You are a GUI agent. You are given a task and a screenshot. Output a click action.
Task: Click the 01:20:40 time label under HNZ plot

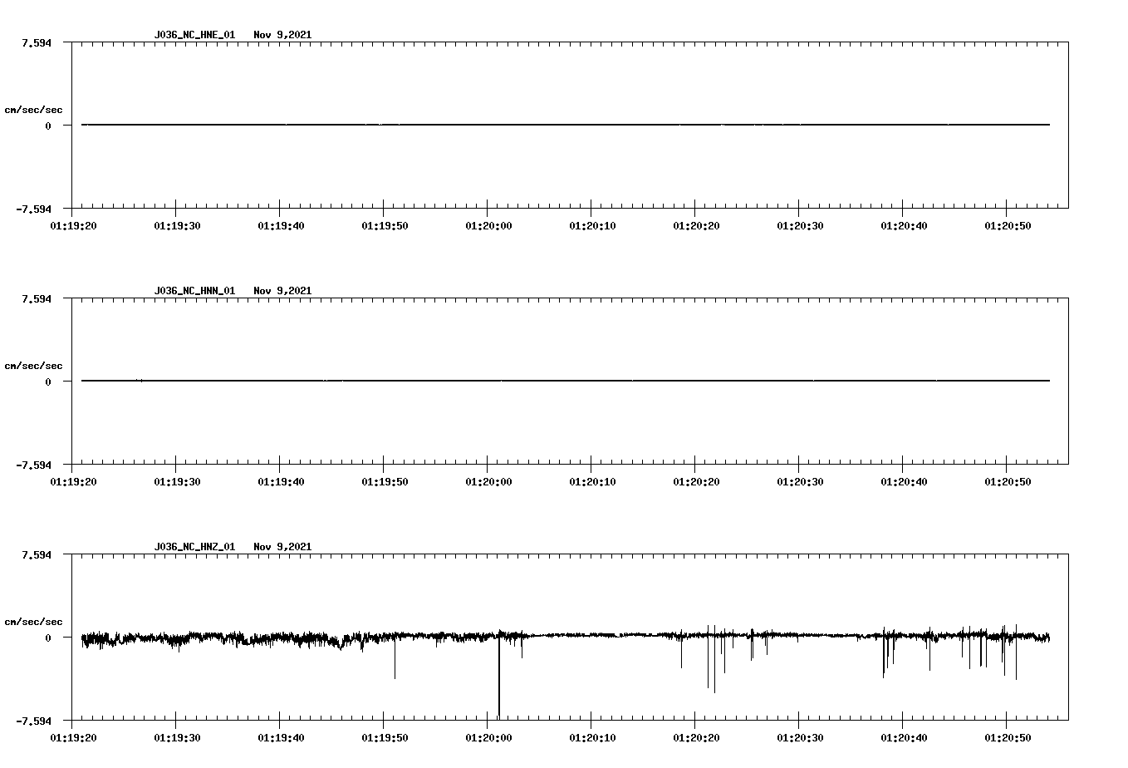tap(904, 737)
